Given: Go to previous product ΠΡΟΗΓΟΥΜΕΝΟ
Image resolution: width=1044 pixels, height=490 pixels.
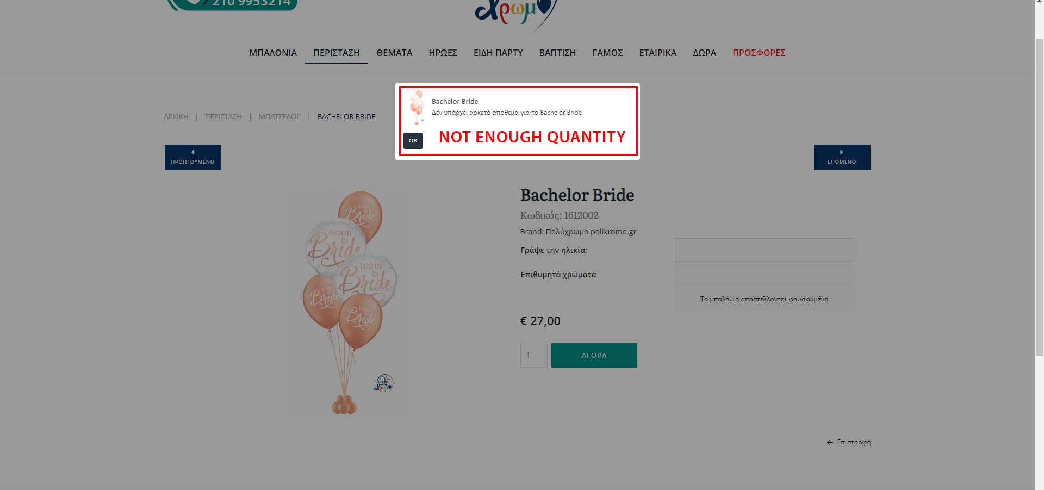Looking at the screenshot, I should click(193, 157).
